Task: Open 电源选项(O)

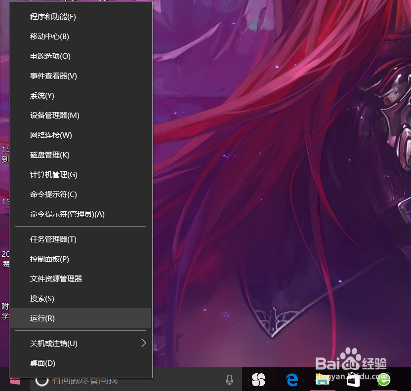Action: coord(50,56)
